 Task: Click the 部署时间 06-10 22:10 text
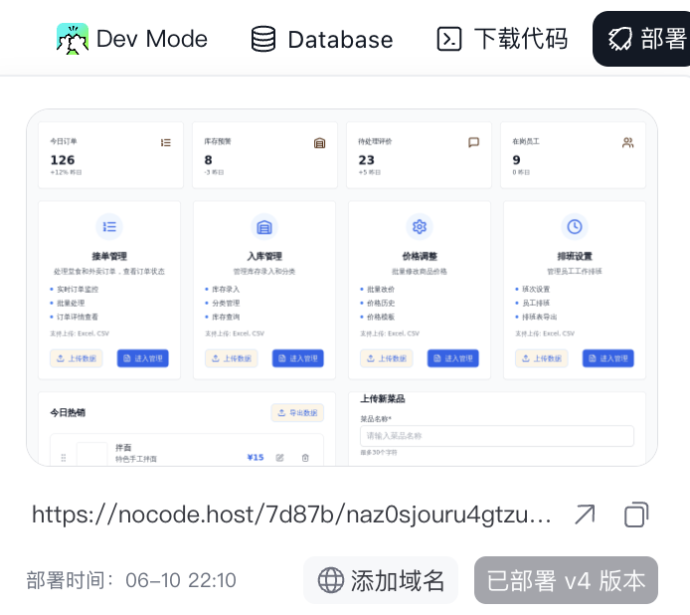(131, 580)
